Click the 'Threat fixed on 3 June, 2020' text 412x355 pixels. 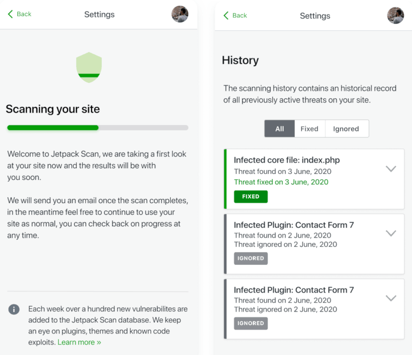(281, 182)
